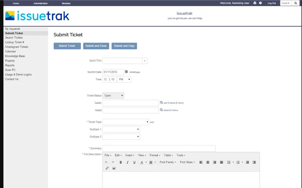Open the AM/PM time dropdown
The width and height of the screenshot is (302, 188).
point(124,79)
